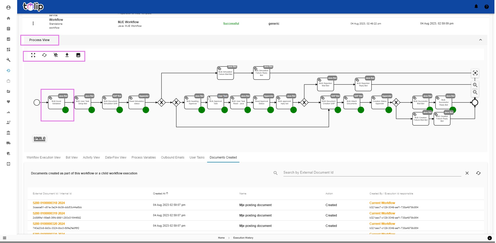Screen dimensions: 496x243
Task: Switch to Workflow Execution View tab
Action: click(44, 157)
